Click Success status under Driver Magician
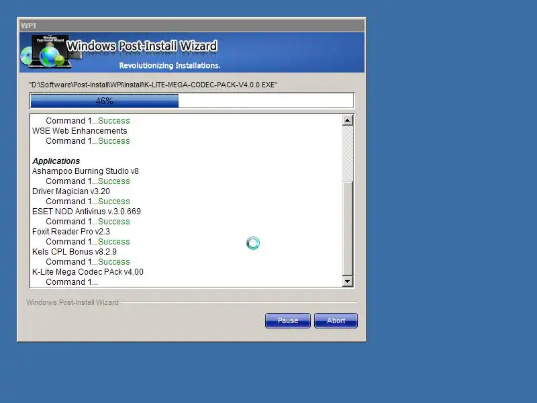Screen dimensions: 537x403 [x=113, y=201]
